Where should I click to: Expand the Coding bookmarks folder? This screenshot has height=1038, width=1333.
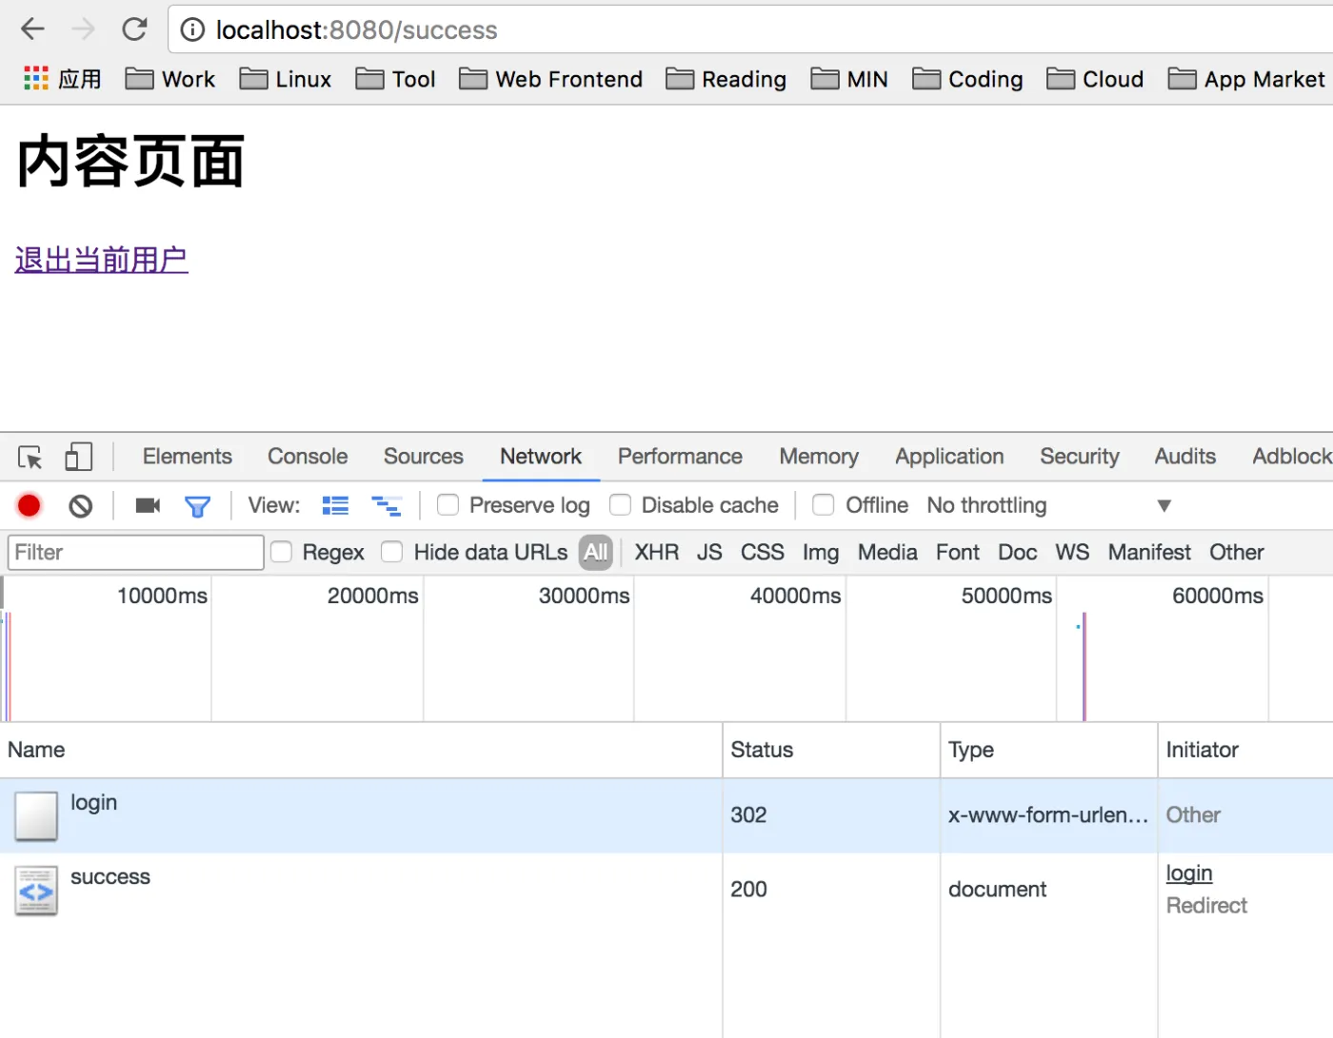[967, 79]
